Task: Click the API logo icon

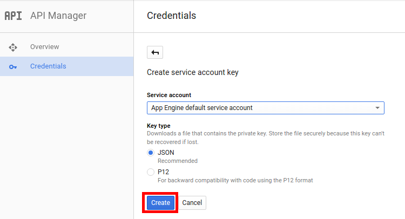Action: click(x=13, y=16)
